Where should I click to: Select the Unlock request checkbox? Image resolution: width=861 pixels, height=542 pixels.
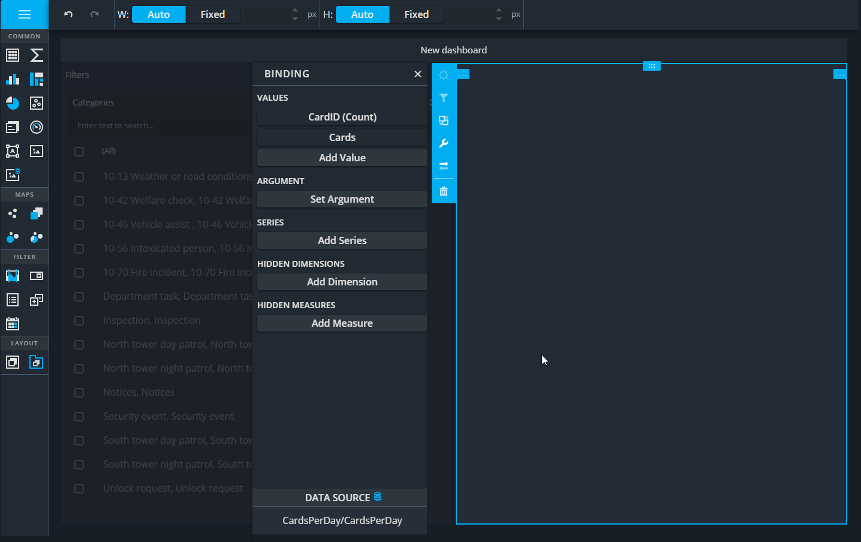(x=79, y=489)
